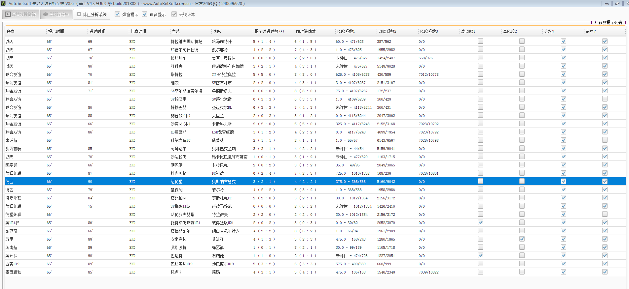Uncheck 高风险2 for the 安南竞技 row
This screenshot has width=629, height=289.
(x=522, y=239)
